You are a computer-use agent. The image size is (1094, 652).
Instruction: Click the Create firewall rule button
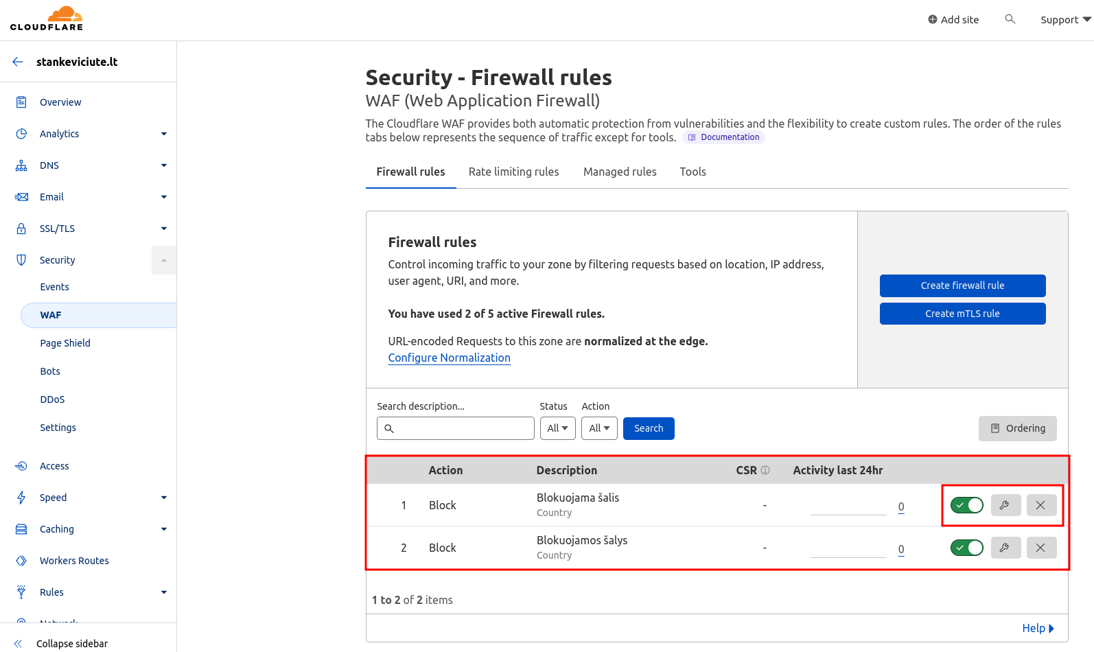(x=962, y=286)
